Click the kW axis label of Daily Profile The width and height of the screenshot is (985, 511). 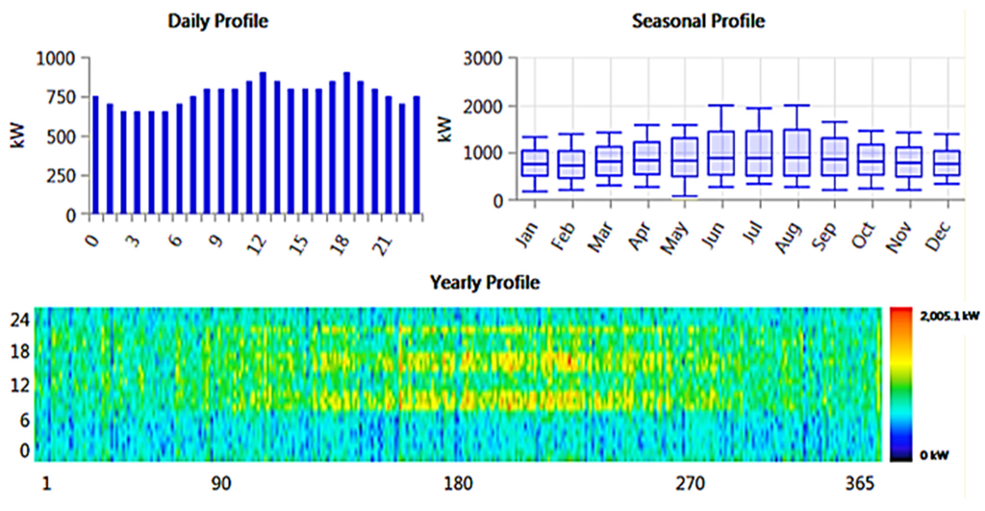pos(18,136)
